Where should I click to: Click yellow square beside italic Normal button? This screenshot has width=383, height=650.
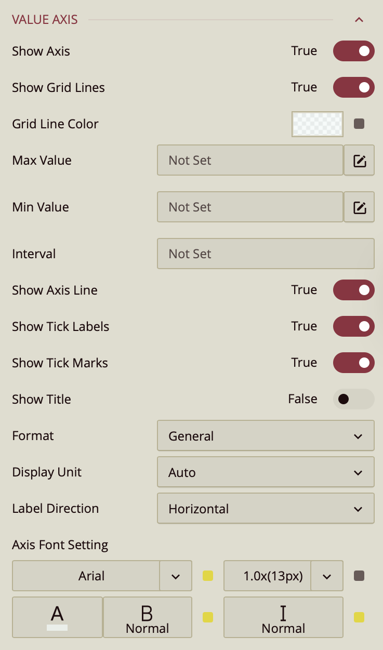tap(359, 617)
